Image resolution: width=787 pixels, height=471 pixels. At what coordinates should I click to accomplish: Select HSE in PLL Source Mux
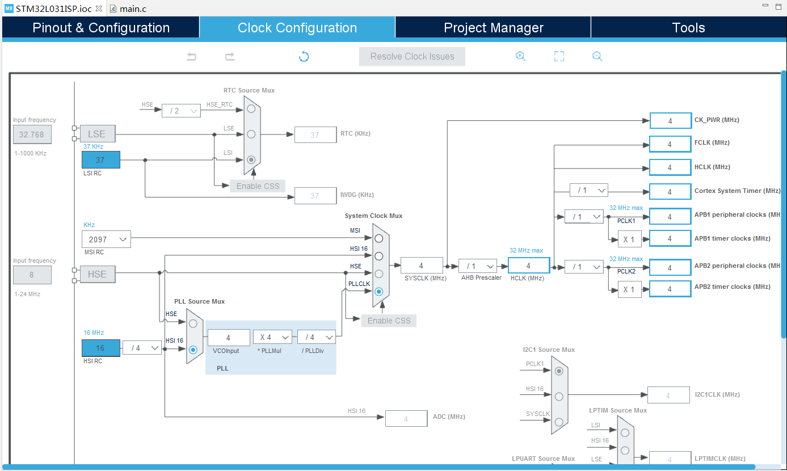click(x=193, y=323)
